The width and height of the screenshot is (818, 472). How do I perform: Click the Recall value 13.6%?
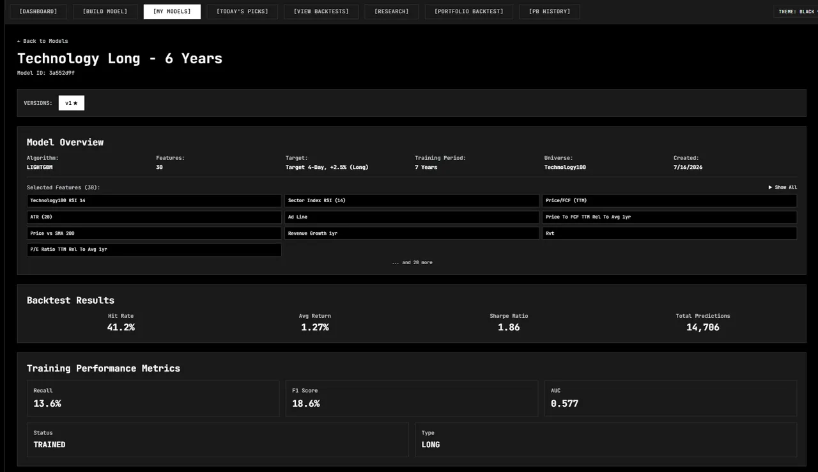coord(47,404)
